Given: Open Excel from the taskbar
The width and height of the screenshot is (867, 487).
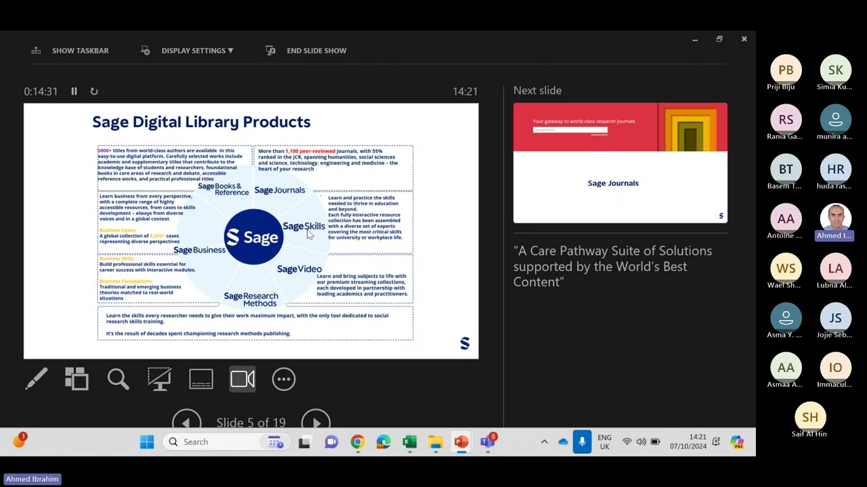Looking at the screenshot, I should (x=409, y=442).
